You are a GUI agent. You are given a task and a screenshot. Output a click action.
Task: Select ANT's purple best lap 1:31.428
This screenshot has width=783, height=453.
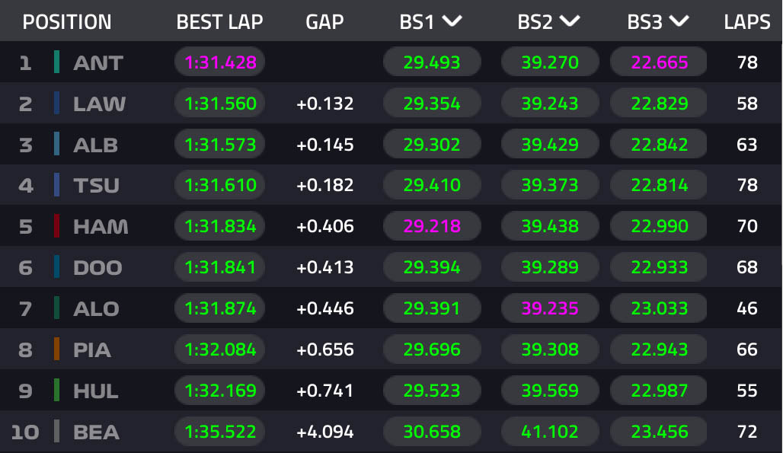point(220,62)
